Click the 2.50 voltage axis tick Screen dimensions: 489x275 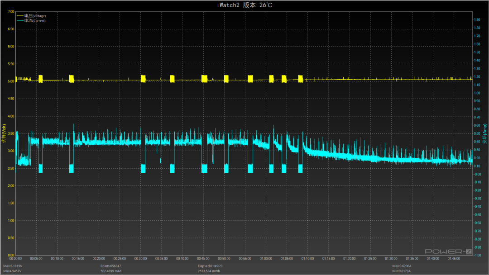(11, 169)
